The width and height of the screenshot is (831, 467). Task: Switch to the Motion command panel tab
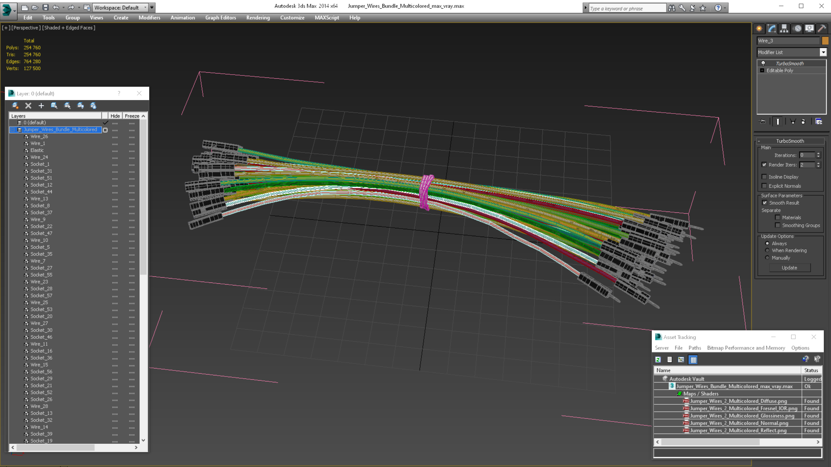click(797, 29)
